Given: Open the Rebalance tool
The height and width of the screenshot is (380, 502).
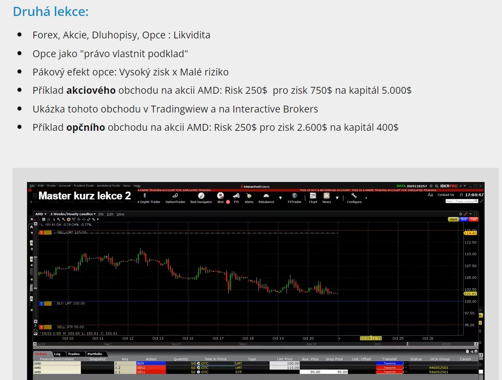Looking at the screenshot, I should click(x=266, y=198).
